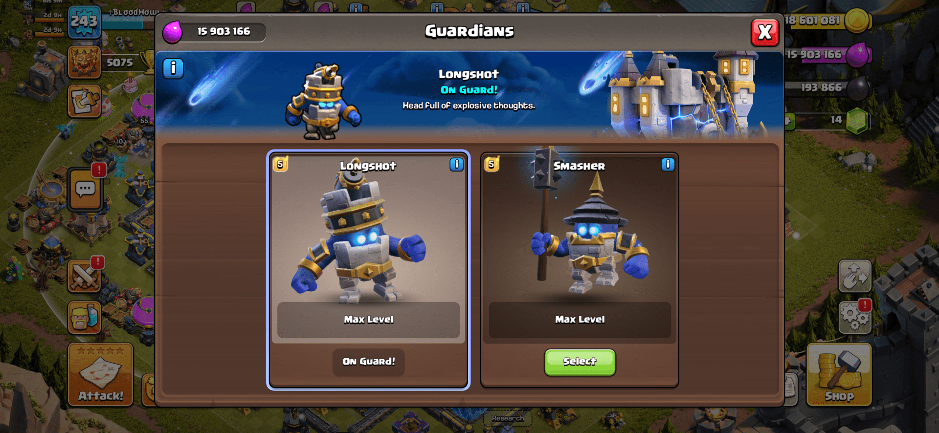Click the On Guard! button under Longshot
Screen dimensions: 939x433
(x=369, y=362)
